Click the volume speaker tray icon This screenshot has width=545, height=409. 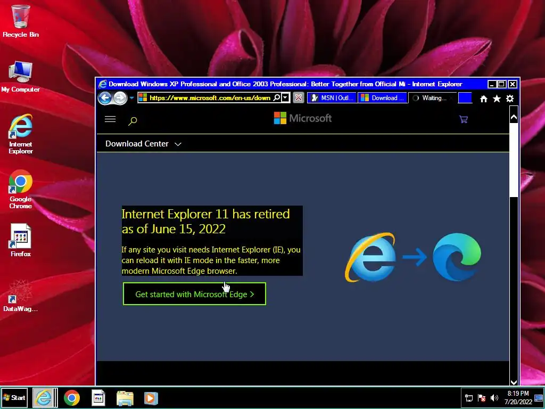pyautogui.click(x=494, y=398)
